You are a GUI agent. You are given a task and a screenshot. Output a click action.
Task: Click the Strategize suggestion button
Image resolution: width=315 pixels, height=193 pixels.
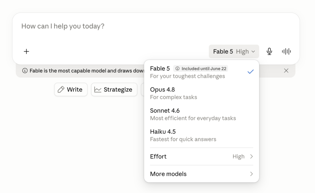coord(114,89)
